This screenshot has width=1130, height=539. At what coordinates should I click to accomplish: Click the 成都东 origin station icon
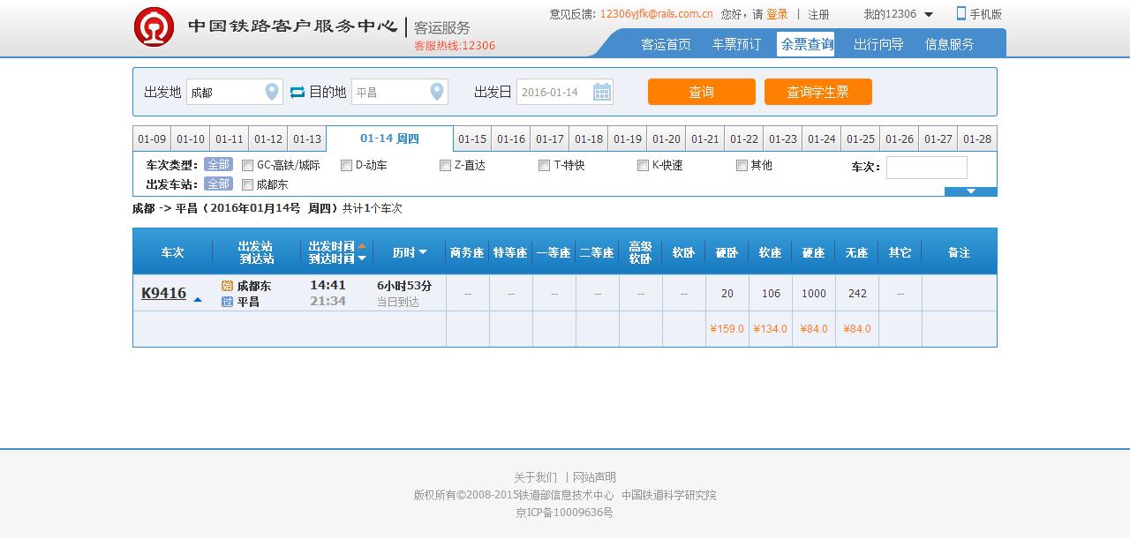pyautogui.click(x=227, y=286)
